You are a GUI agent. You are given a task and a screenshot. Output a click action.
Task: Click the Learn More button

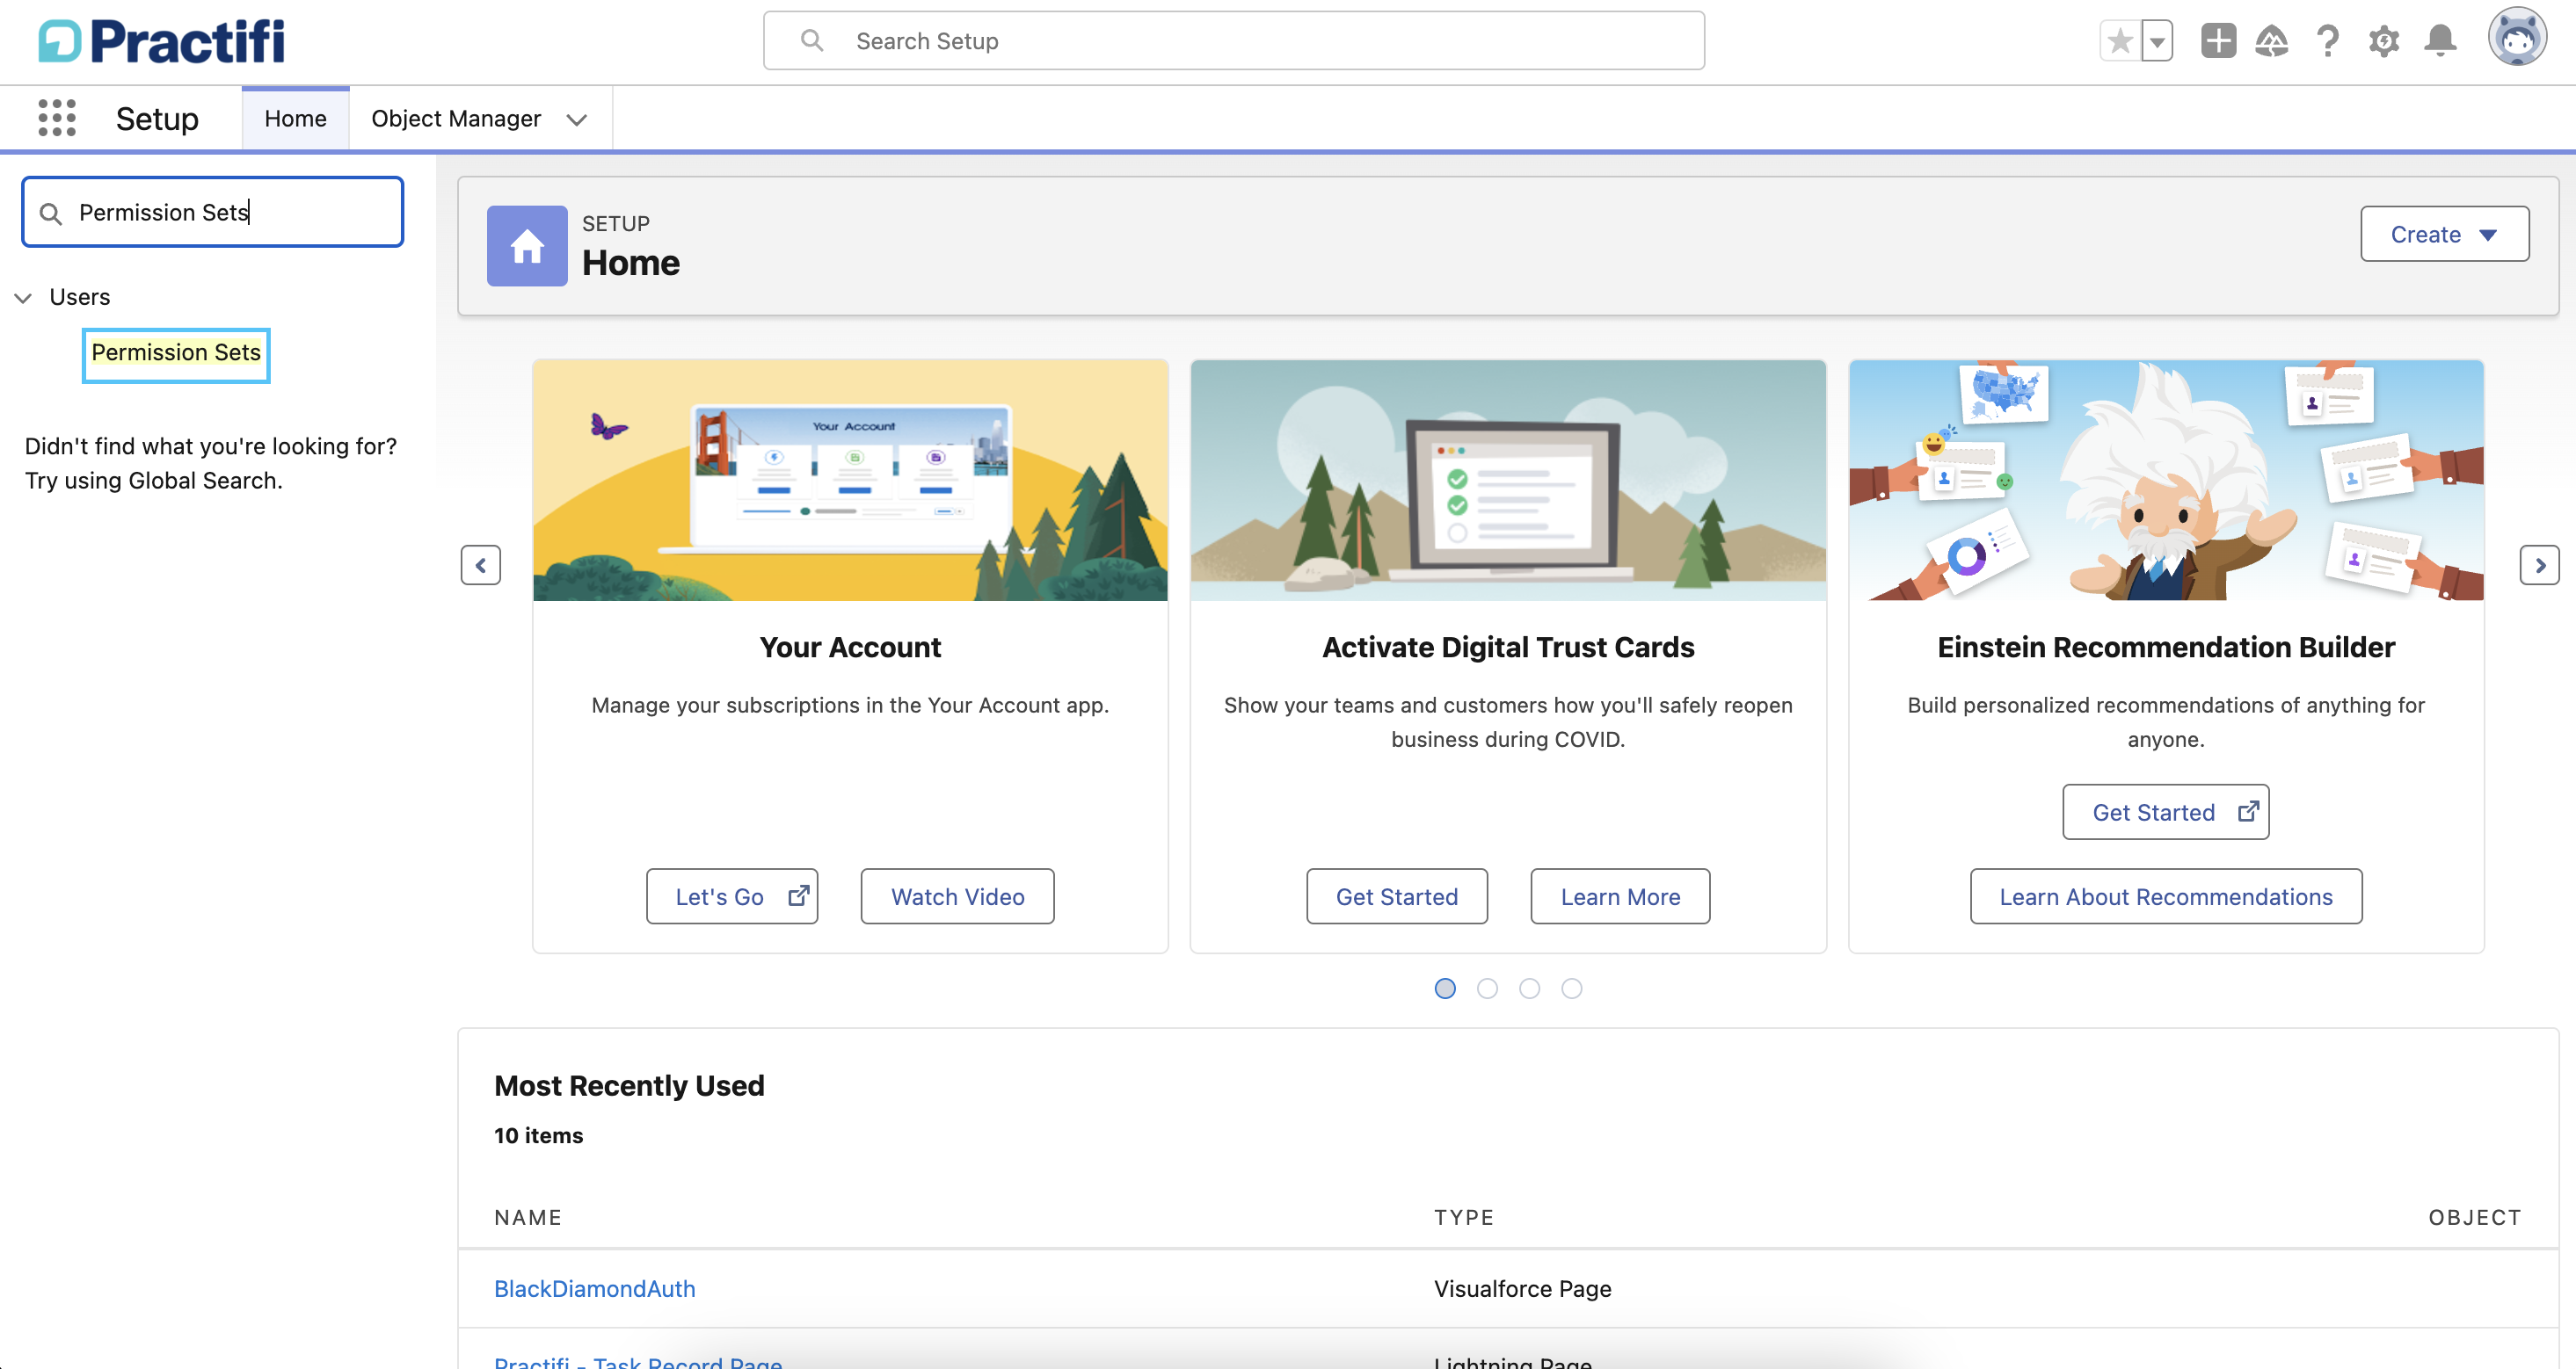[1620, 896]
